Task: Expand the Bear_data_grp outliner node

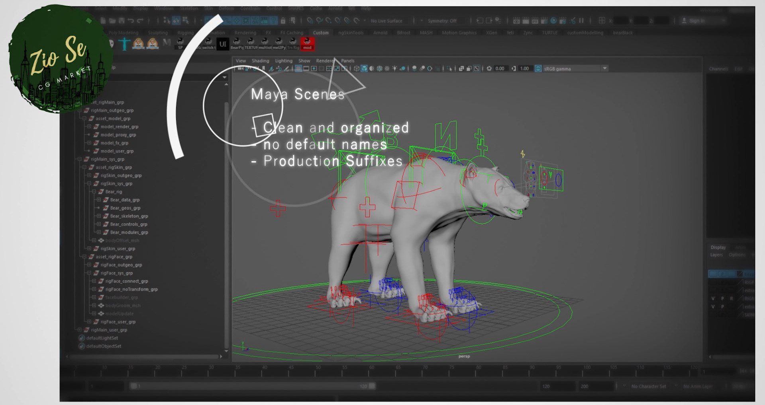Action: (99, 200)
